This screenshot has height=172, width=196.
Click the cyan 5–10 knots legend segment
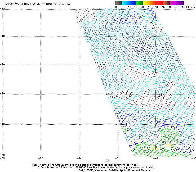coord(126,3)
